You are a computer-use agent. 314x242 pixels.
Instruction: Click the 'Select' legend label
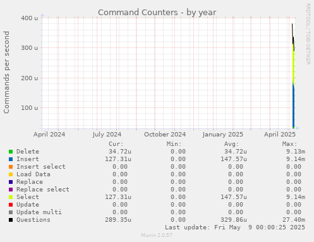[28, 197]
